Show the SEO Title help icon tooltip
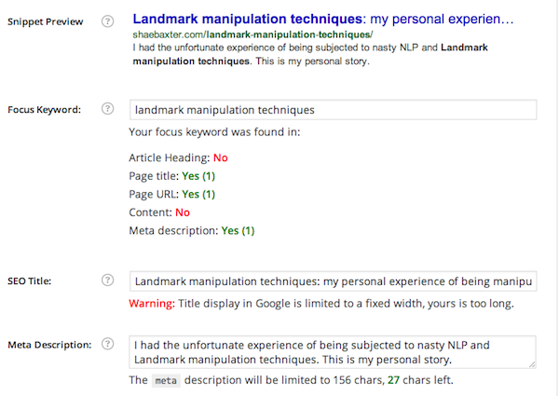This screenshot has height=396, width=559. (x=108, y=280)
